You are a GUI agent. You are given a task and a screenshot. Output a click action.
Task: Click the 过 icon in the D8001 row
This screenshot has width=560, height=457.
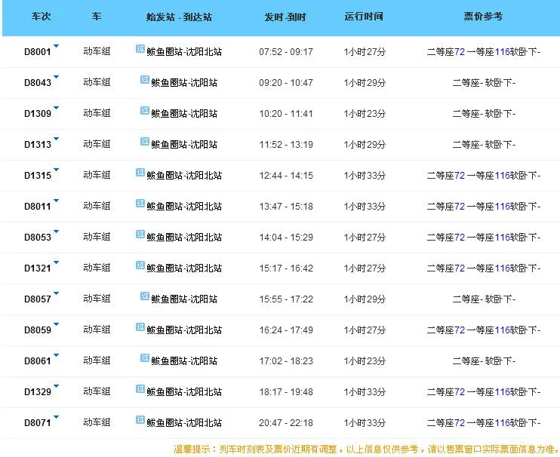pos(140,49)
